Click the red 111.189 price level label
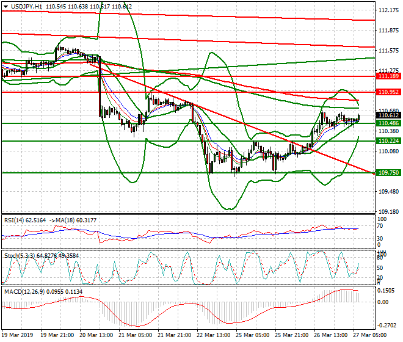The width and height of the screenshot is (403, 342). pyautogui.click(x=388, y=76)
